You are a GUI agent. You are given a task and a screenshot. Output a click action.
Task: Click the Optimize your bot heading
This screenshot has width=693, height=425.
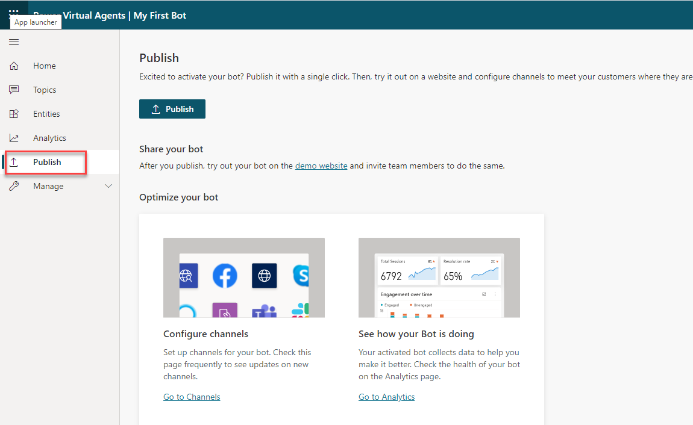pyautogui.click(x=179, y=197)
